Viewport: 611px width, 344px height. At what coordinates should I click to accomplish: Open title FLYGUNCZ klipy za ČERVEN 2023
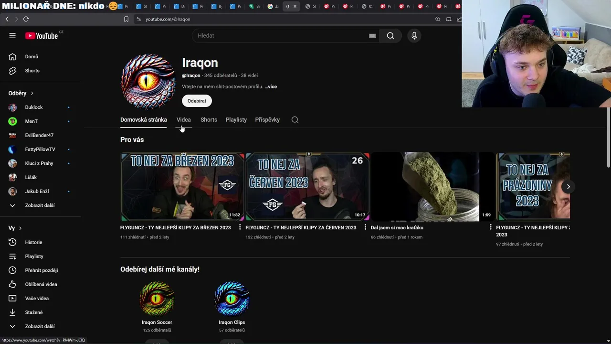pos(301,227)
